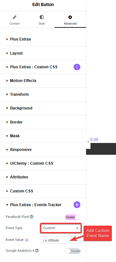This screenshot has width=116, height=262.
Task: Click the gear icon for Advanced
Action: [70, 17]
